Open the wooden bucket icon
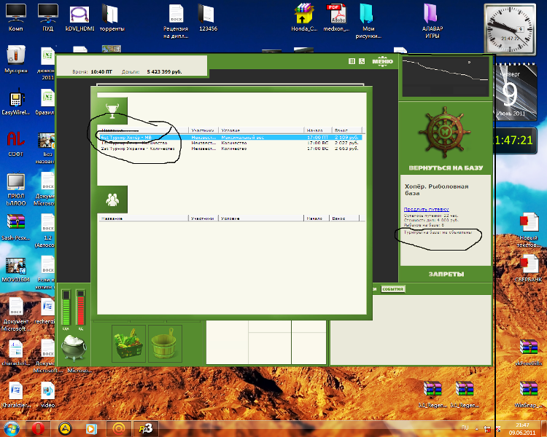This screenshot has height=437, width=547. [165, 344]
